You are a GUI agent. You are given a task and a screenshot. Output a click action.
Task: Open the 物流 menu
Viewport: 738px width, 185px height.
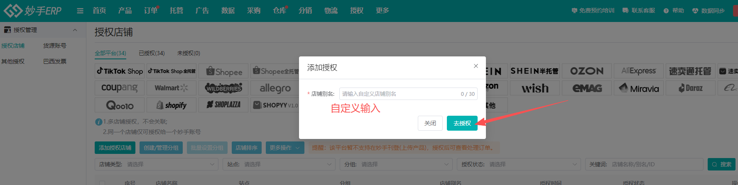331,10
